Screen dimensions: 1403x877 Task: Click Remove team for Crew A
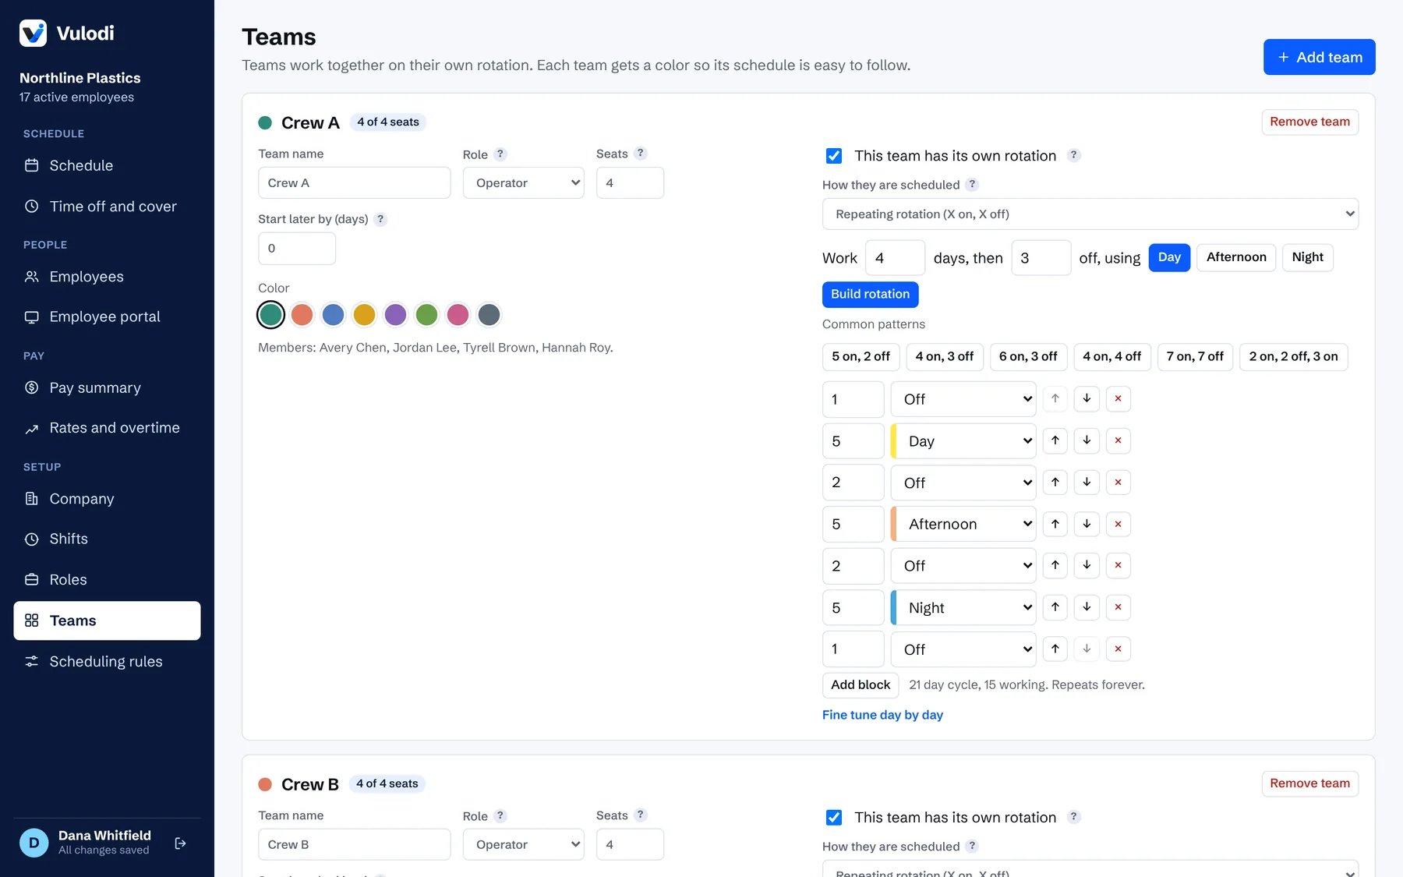coord(1309,122)
